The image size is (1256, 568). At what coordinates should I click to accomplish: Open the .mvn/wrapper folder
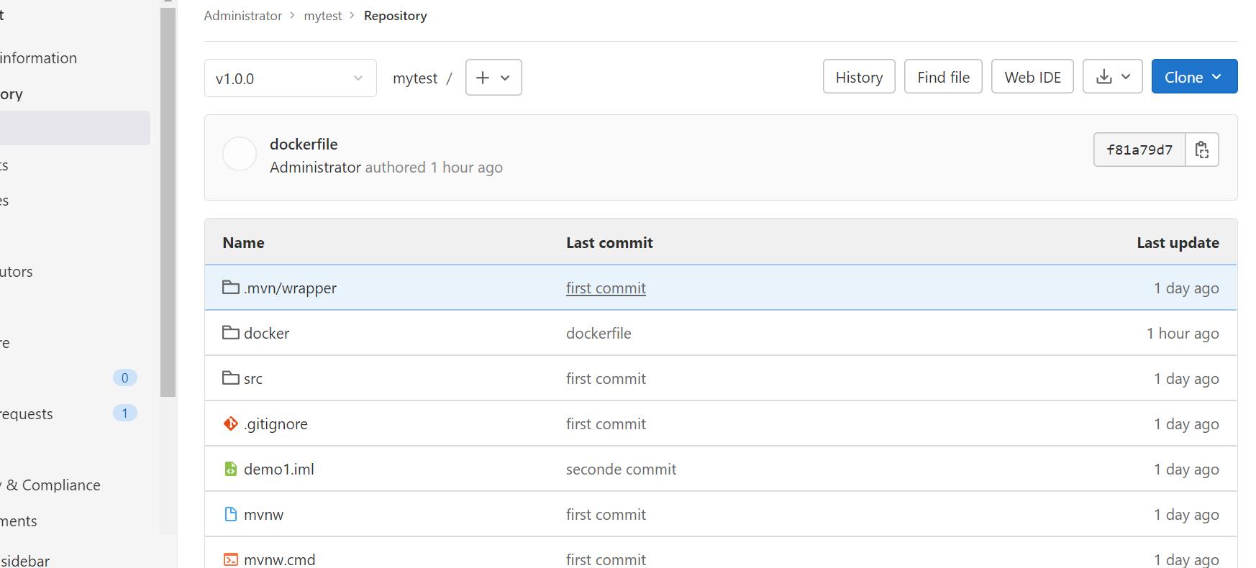(290, 288)
